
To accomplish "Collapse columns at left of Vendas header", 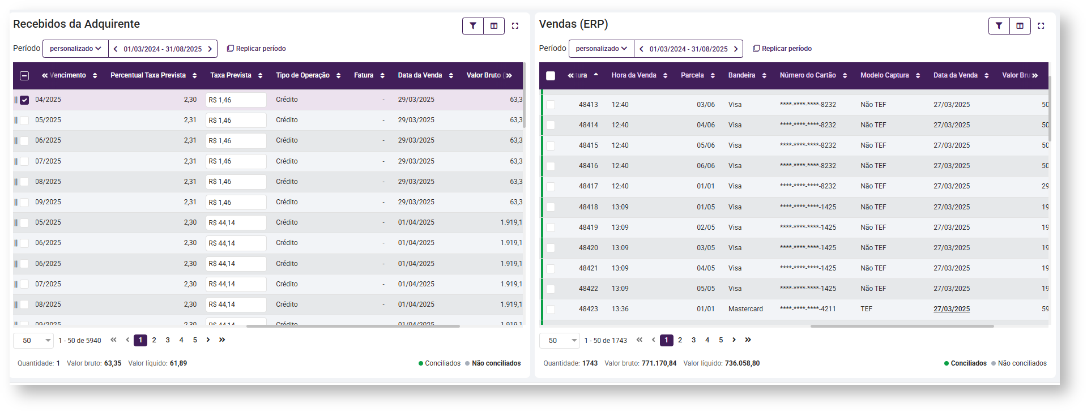I will click(571, 76).
